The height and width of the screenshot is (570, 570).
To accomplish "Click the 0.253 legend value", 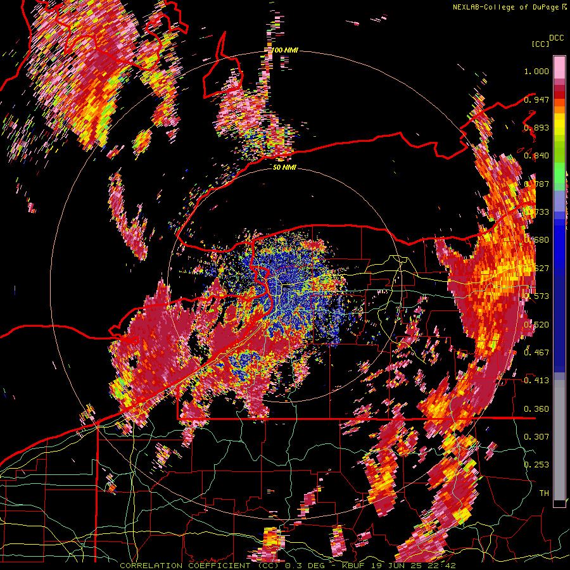I will coord(536,465).
